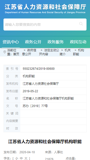Select index number 550232674/2019-00600

(38, 69)
